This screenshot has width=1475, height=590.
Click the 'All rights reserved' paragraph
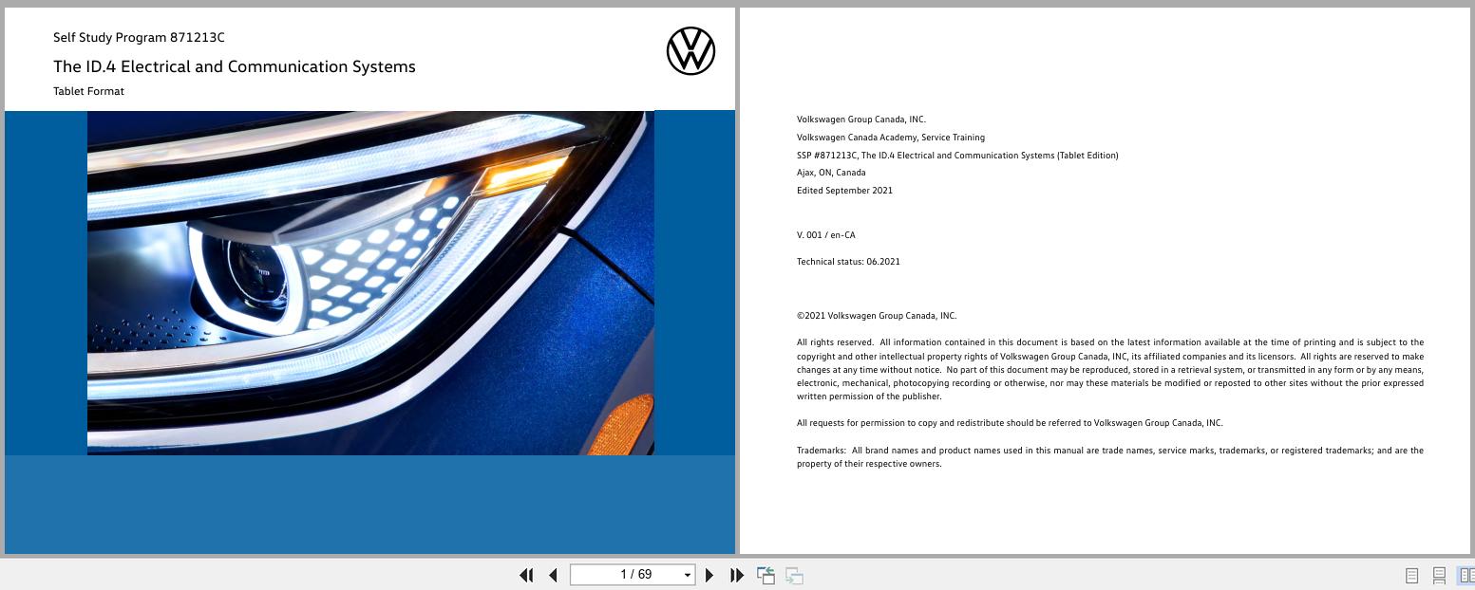tap(1110, 370)
